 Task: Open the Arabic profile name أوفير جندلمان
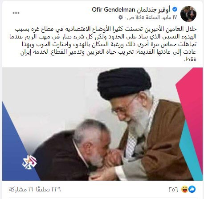153,10
